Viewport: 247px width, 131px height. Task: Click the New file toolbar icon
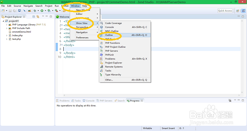tap(3, 11)
